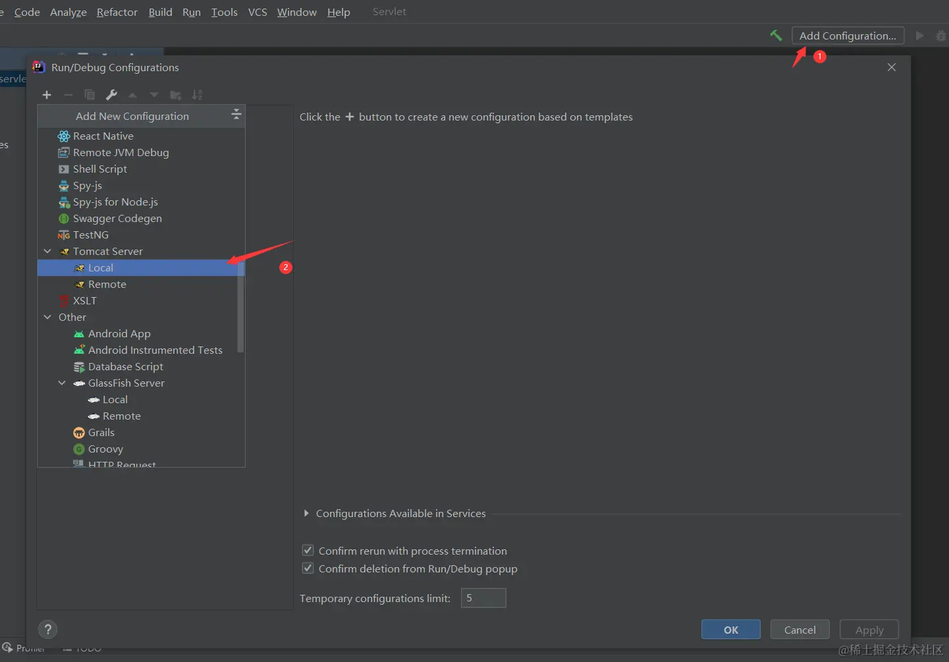Click the collapse icon beside Add New Configuration
Viewport: 949px width, 662px height.
point(236,115)
